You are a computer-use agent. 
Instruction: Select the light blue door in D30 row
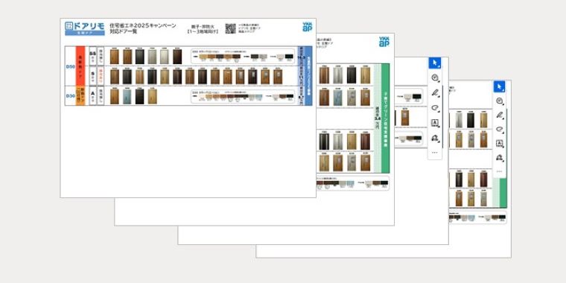click(x=127, y=96)
